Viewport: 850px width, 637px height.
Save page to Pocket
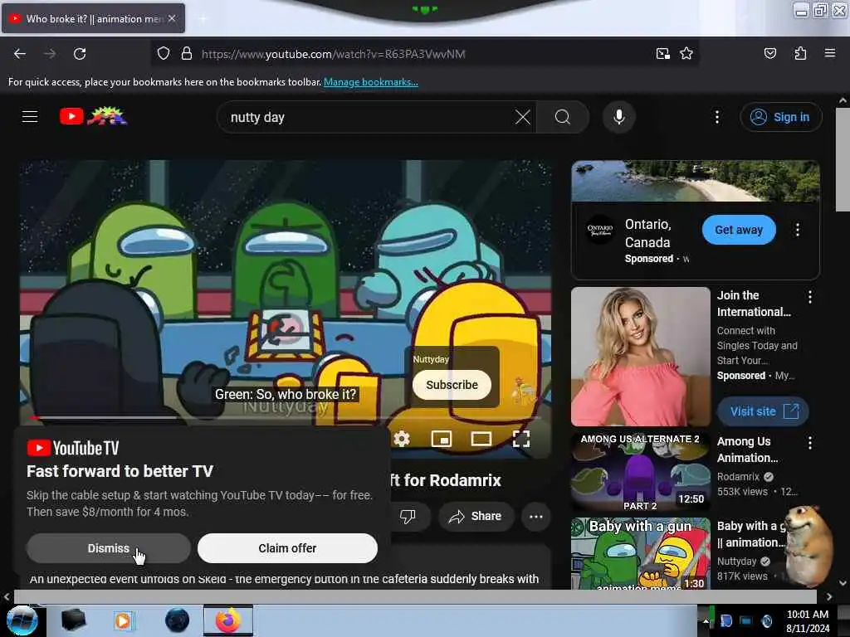click(x=769, y=53)
